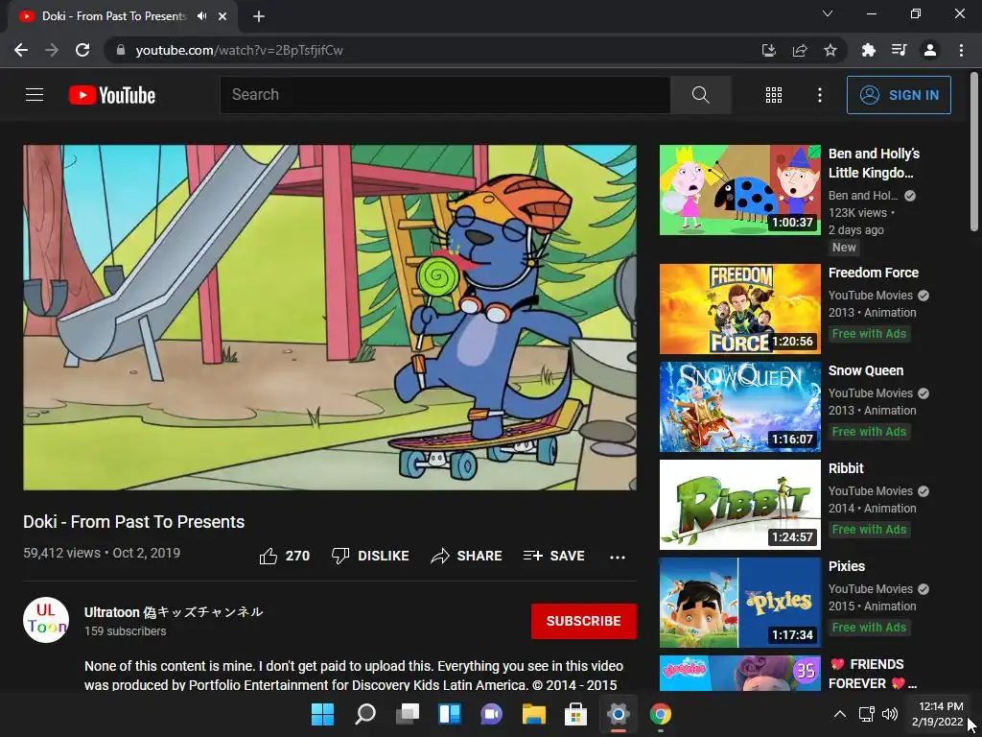Viewport: 982px width, 737px height.
Task: Open the Ultratoon channel avatar
Action: click(x=46, y=620)
